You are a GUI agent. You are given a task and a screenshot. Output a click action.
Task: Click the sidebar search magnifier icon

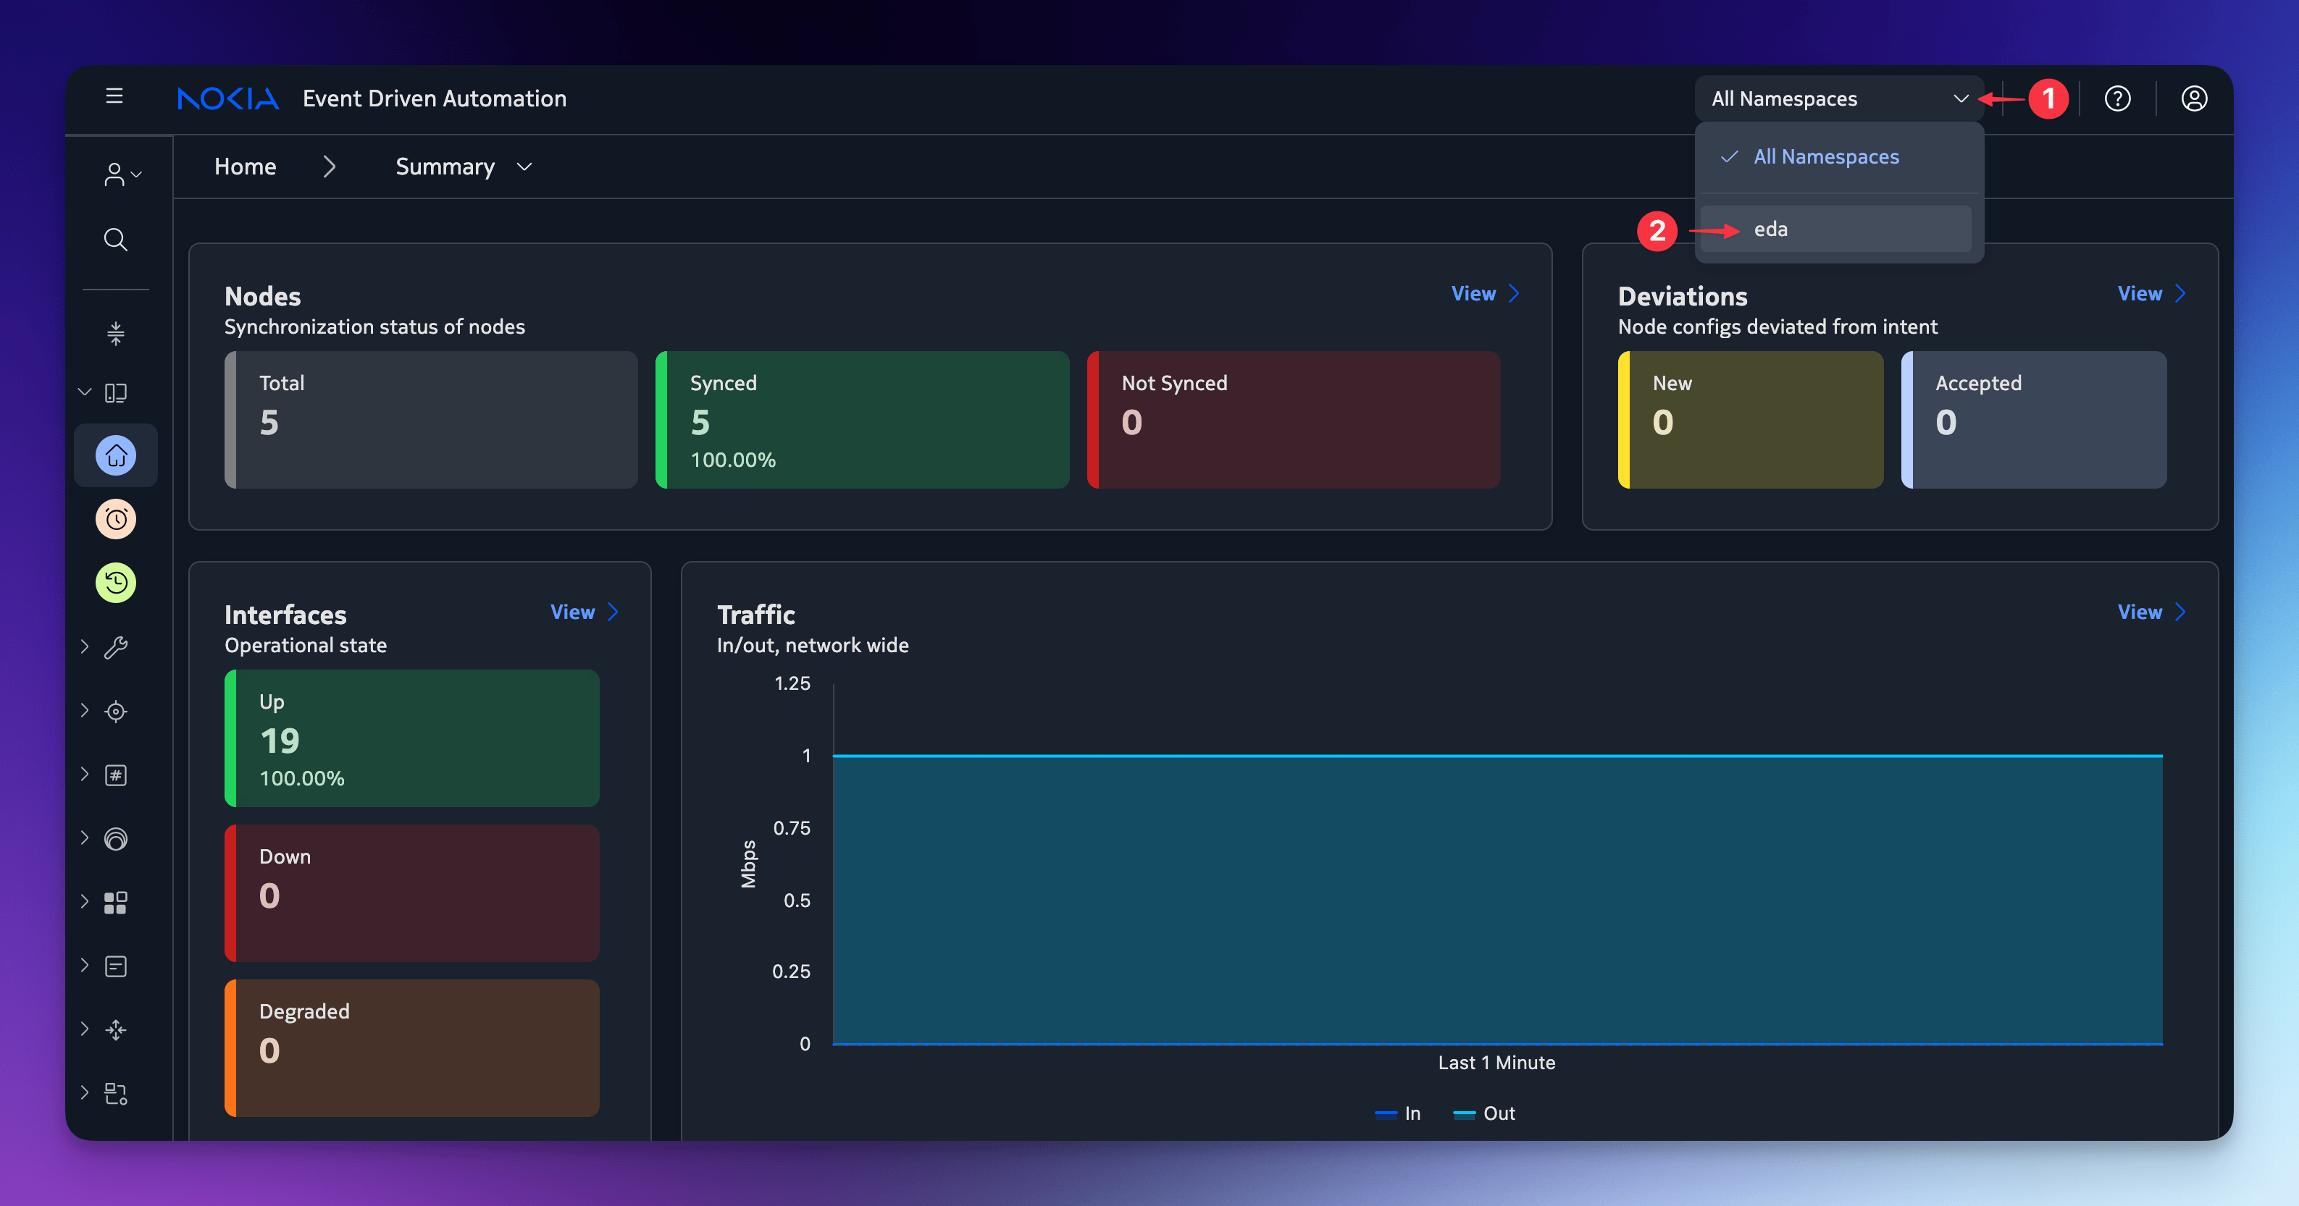115,239
